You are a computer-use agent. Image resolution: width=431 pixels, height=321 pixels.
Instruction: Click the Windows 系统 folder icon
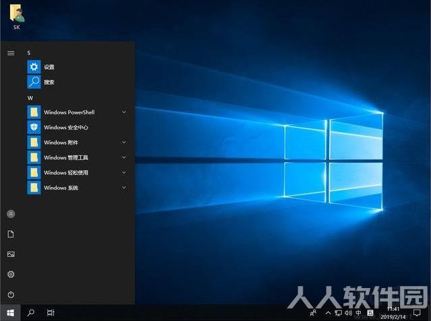pyautogui.click(x=34, y=188)
